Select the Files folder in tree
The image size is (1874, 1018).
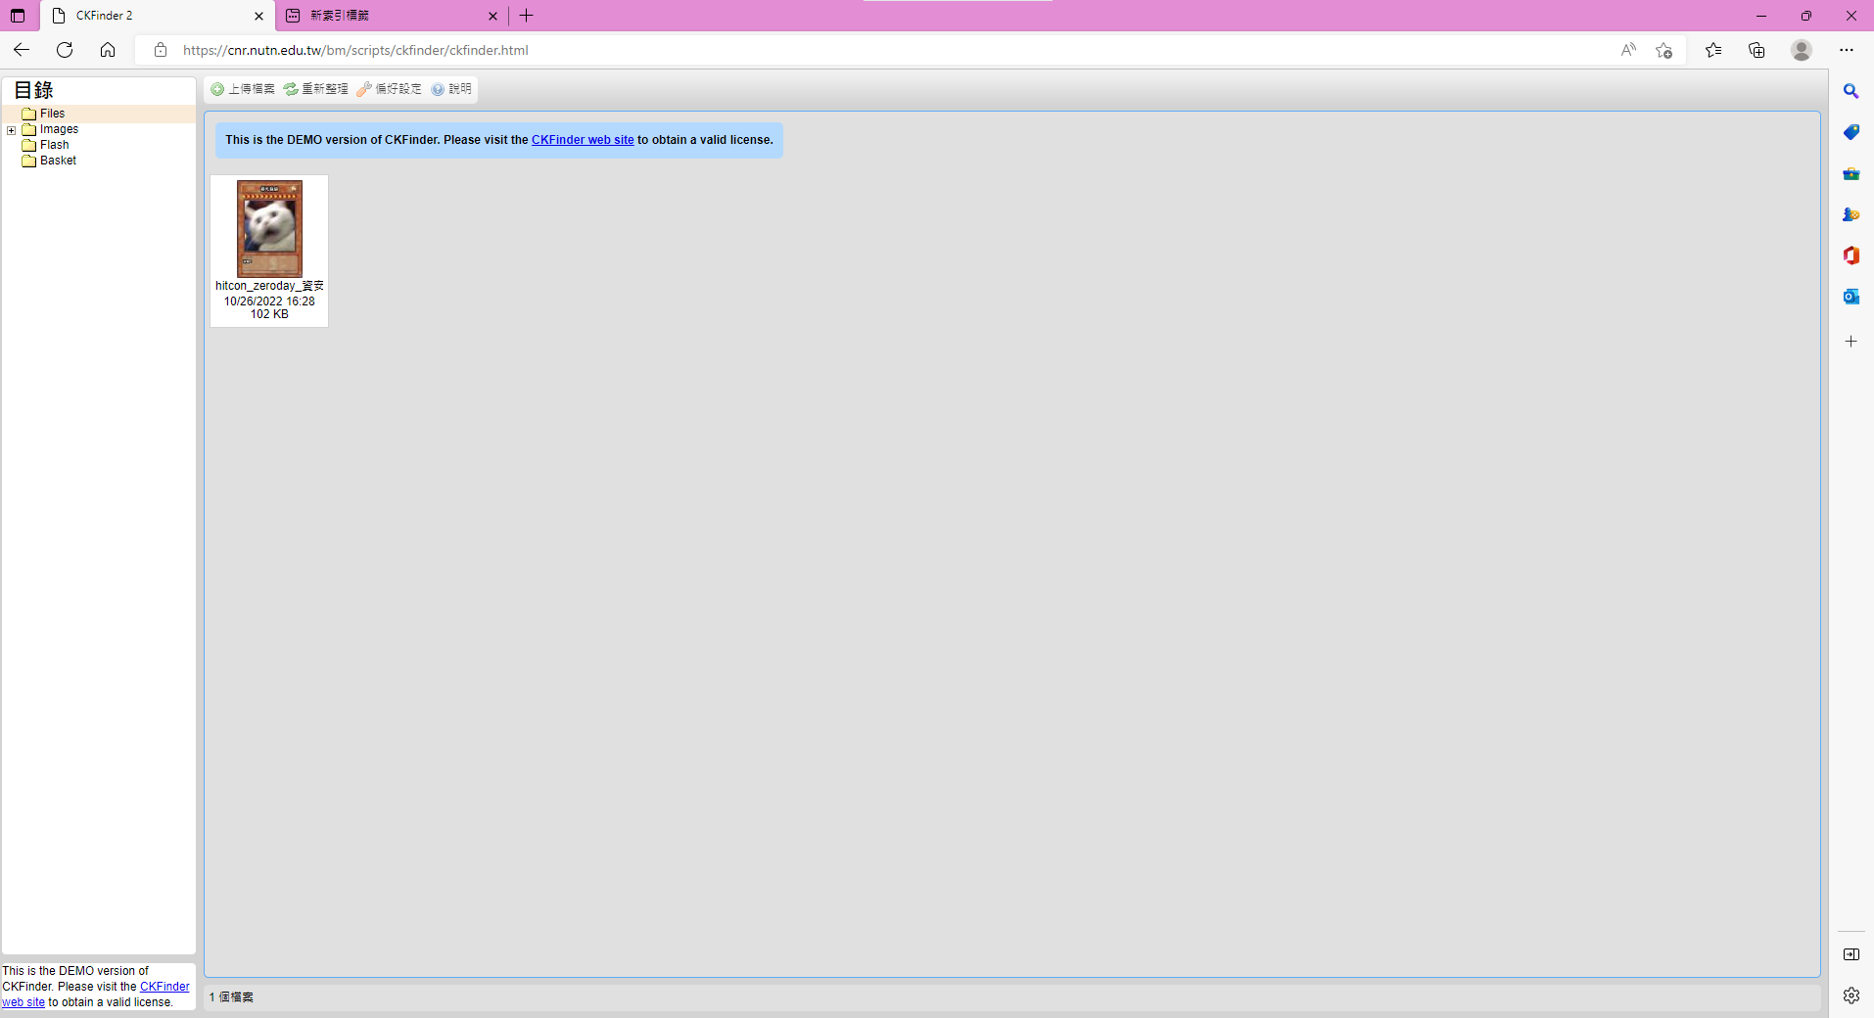click(52, 114)
